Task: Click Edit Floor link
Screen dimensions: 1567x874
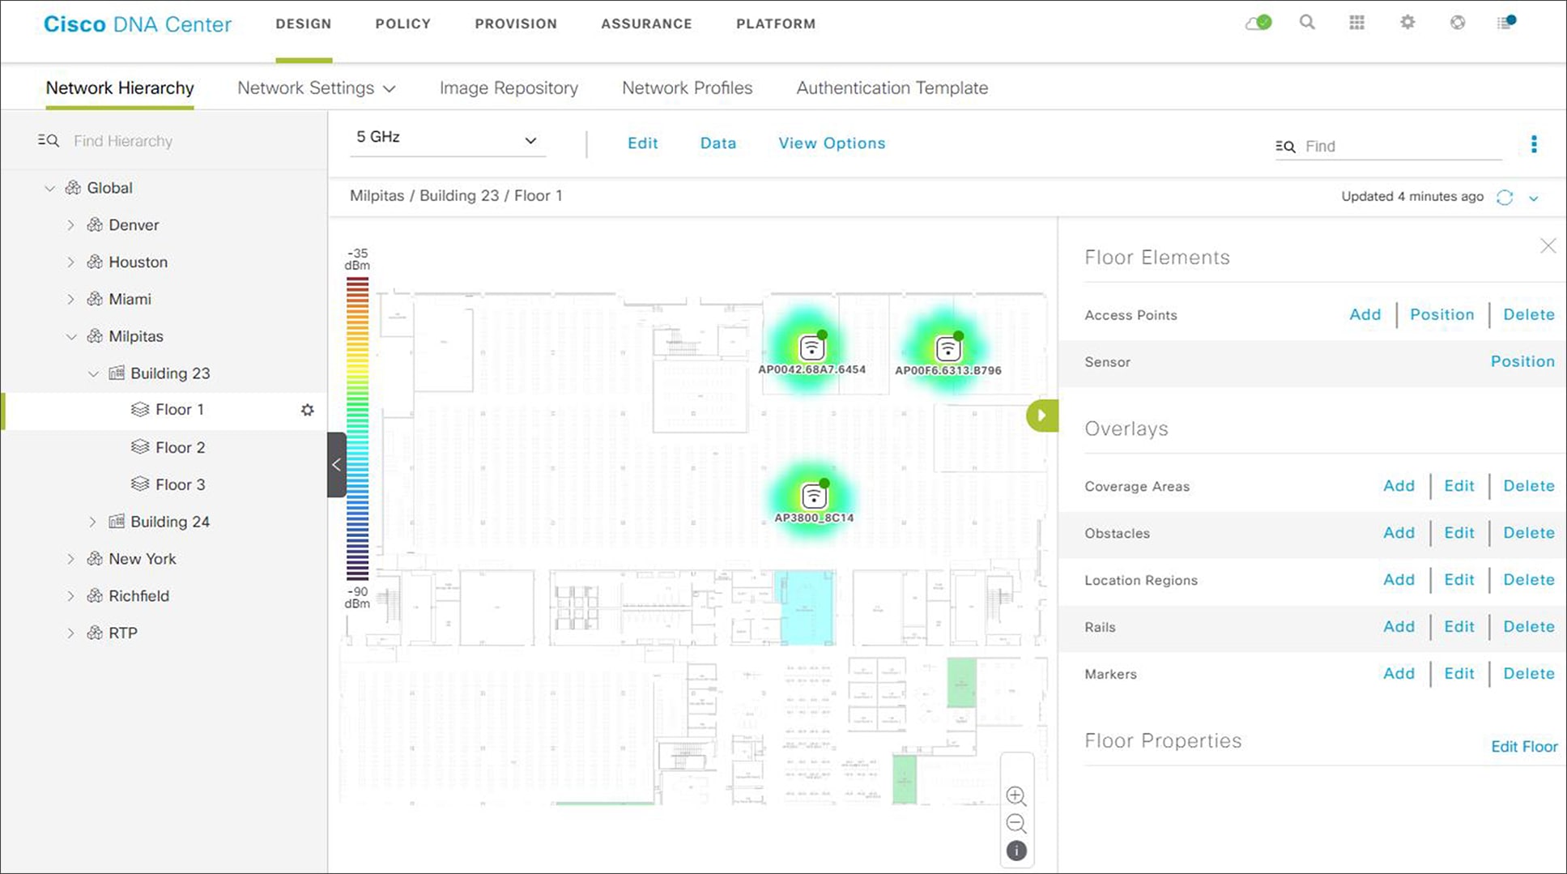Action: tap(1524, 747)
